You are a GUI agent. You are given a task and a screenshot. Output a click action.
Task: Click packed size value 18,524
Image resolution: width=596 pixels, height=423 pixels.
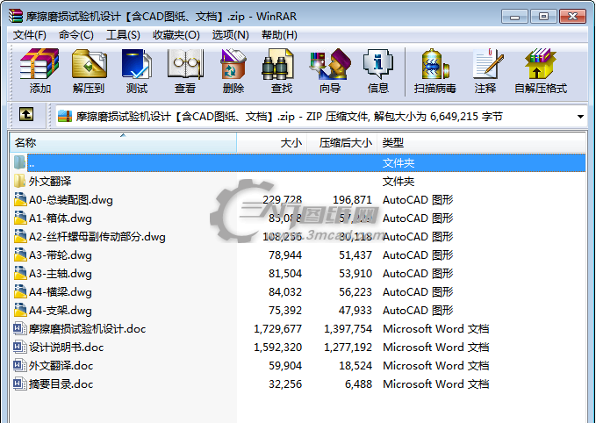355,366
